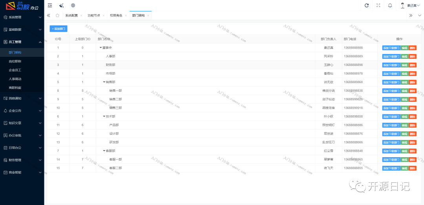
Task: Collapse the 销售部 tree node
Action: tap(104, 82)
